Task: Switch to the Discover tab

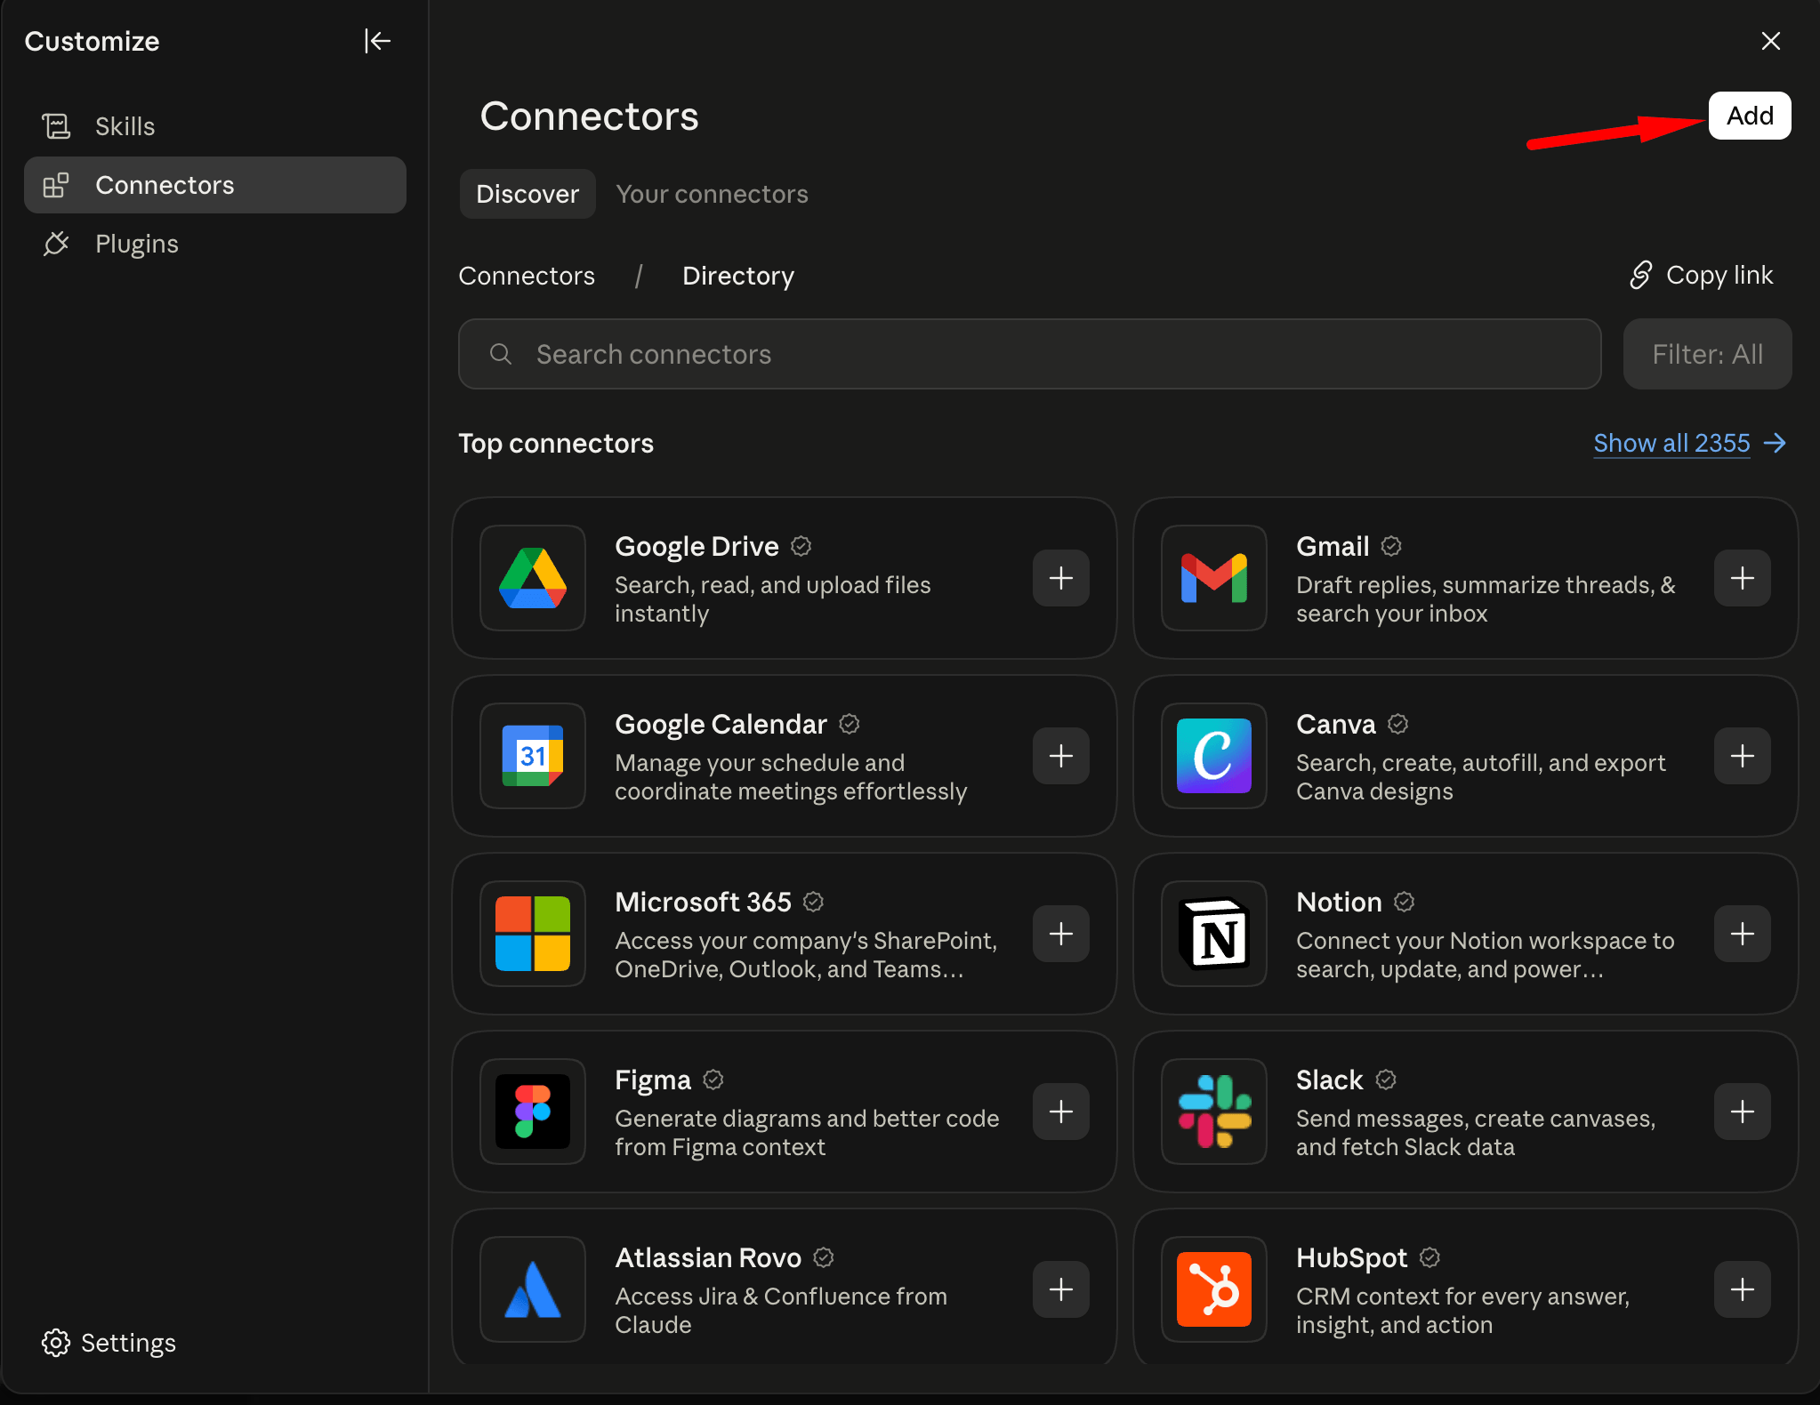Action: [x=527, y=194]
